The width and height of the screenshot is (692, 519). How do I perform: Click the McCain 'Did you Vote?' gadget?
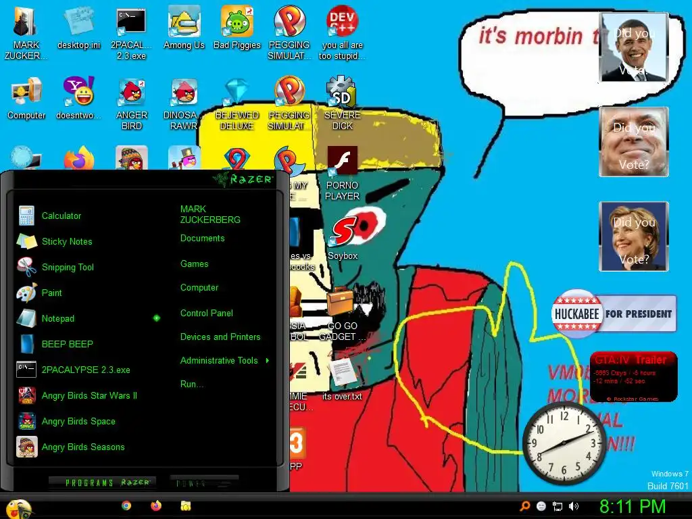point(634,142)
